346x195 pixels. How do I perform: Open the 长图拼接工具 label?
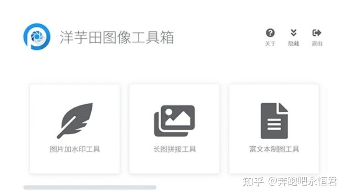pos(175,149)
